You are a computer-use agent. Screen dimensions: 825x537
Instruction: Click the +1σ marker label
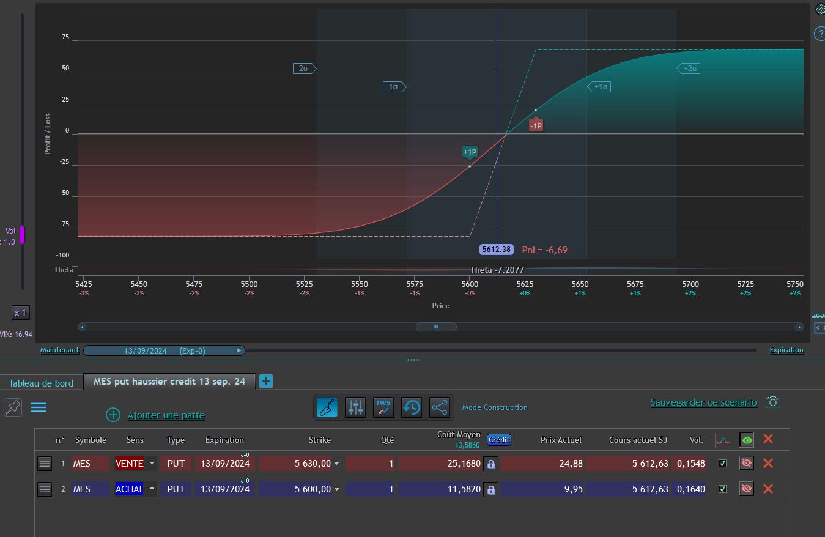599,87
